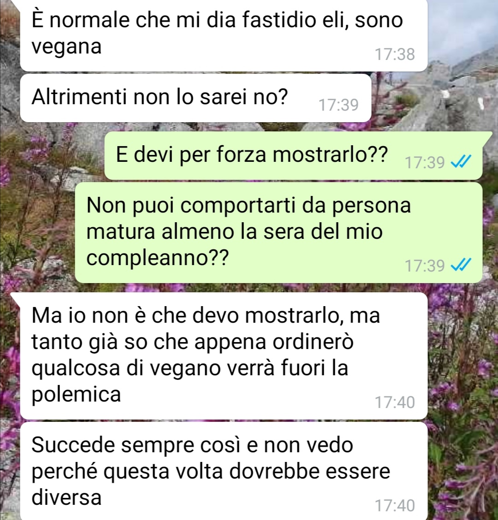Image resolution: width=498 pixels, height=520 pixels.
Task: Select the "Ma io non è che devo mostrarlo" message
Action: [x=224, y=356]
